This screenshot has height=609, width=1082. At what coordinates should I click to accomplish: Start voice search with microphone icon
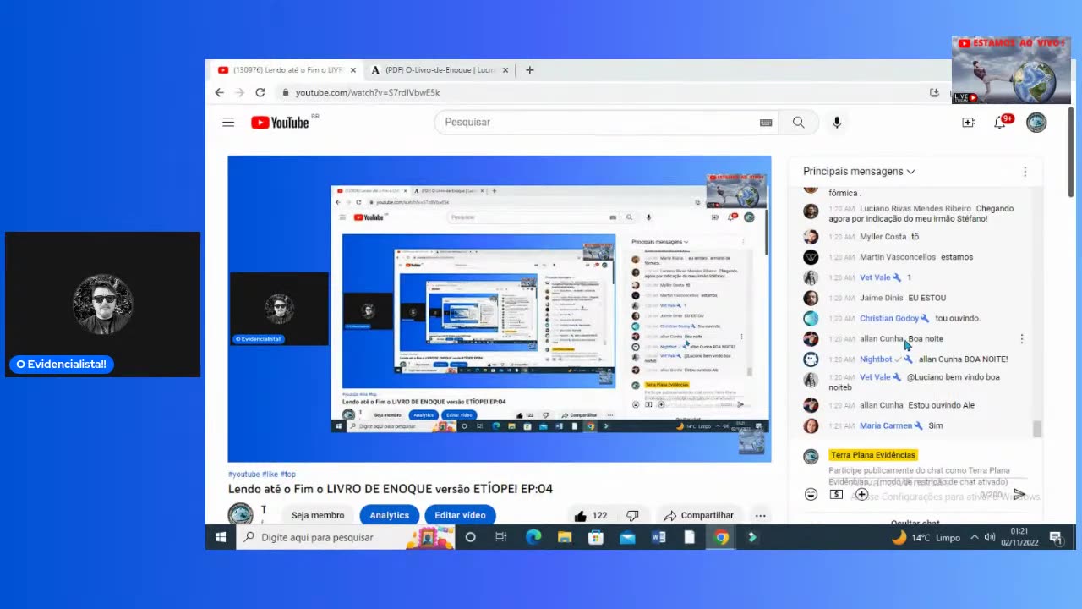(x=837, y=123)
